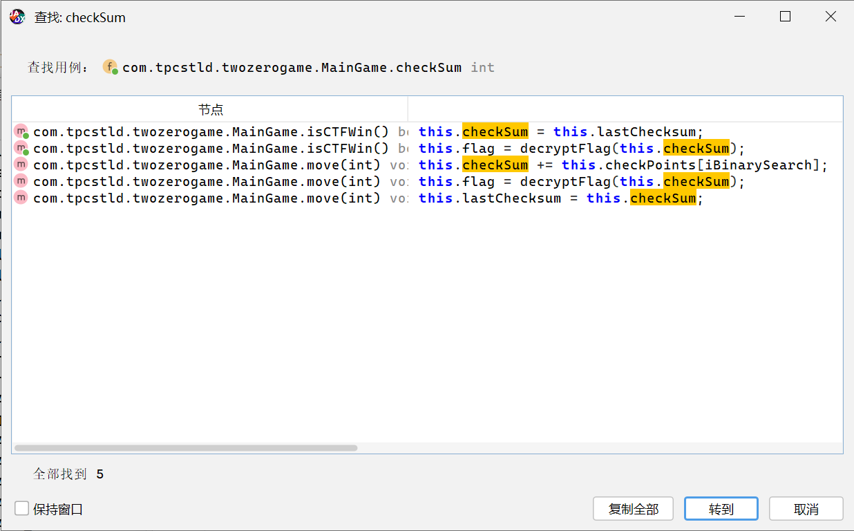Viewport: 854px width, 531px height.
Task: Click method icon of second move(int) row
Action: pyautogui.click(x=21, y=182)
